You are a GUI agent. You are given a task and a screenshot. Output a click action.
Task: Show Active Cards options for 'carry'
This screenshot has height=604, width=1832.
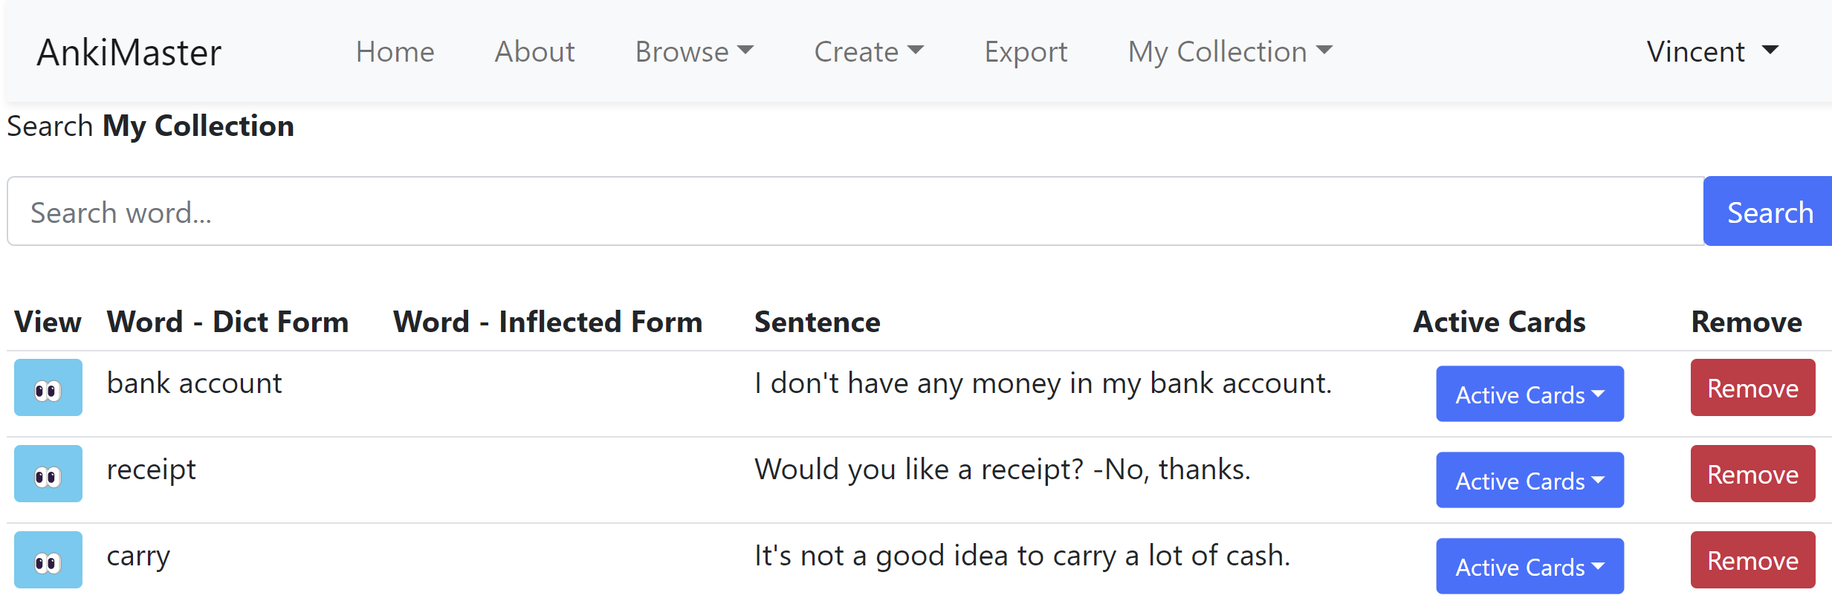tap(1529, 566)
